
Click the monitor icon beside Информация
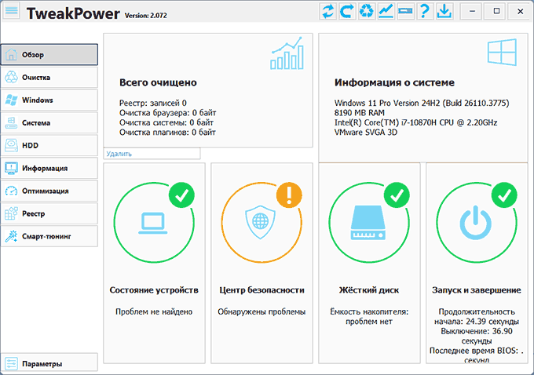(x=11, y=168)
